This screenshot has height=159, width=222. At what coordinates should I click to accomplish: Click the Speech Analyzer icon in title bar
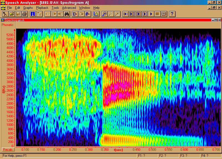[2, 2]
